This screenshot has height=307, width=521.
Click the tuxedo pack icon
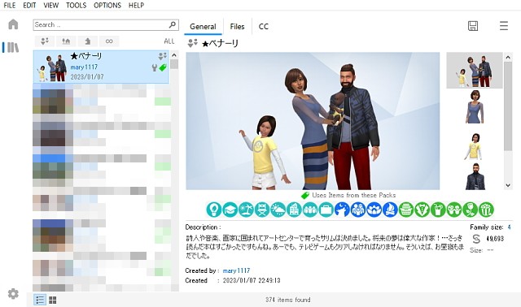422,210
